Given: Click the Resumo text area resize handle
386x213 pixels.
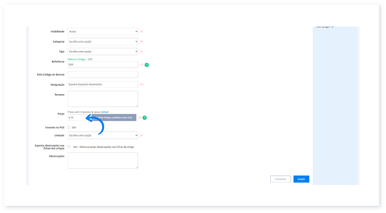Looking at the screenshot, I should [137, 105].
